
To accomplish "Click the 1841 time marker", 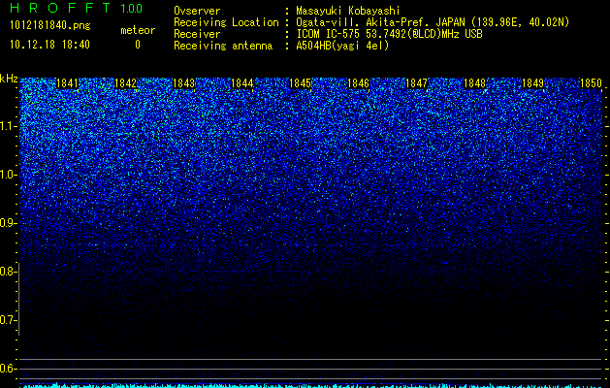I will (x=67, y=83).
